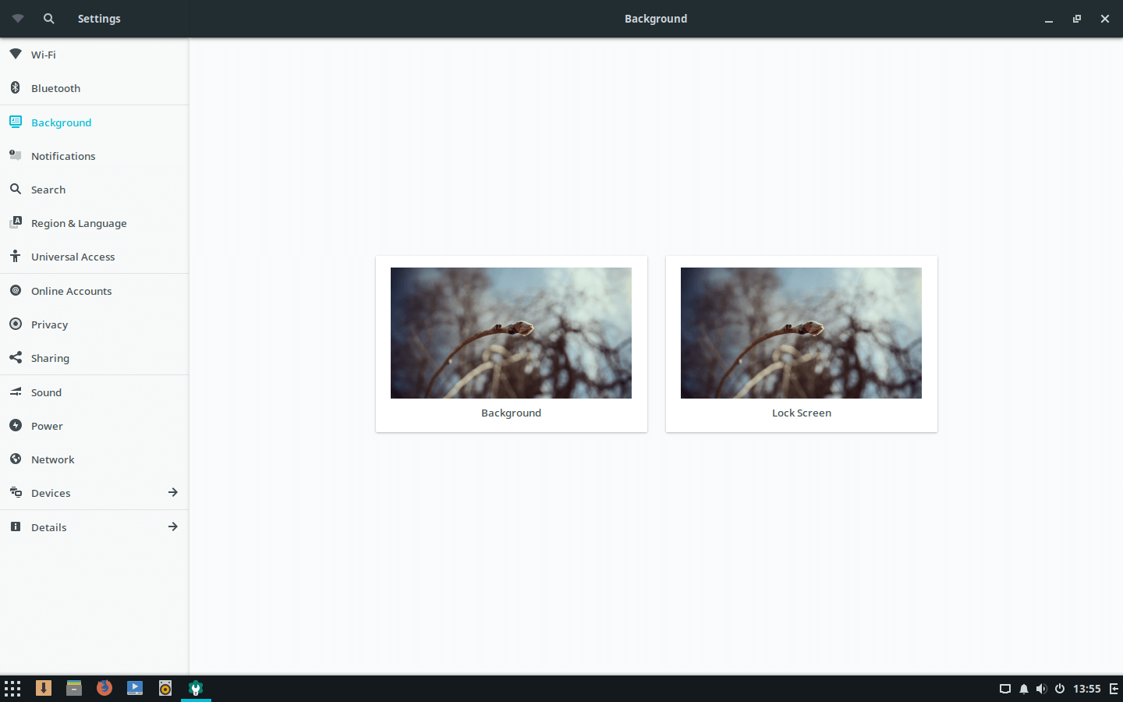Select the Background sidebar entry
This screenshot has height=702, width=1123.
(94, 122)
